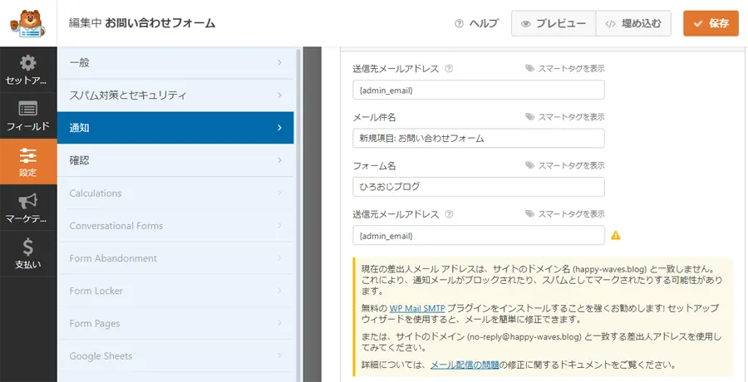
Task: Expand the 一般 settings section
Action: point(175,63)
